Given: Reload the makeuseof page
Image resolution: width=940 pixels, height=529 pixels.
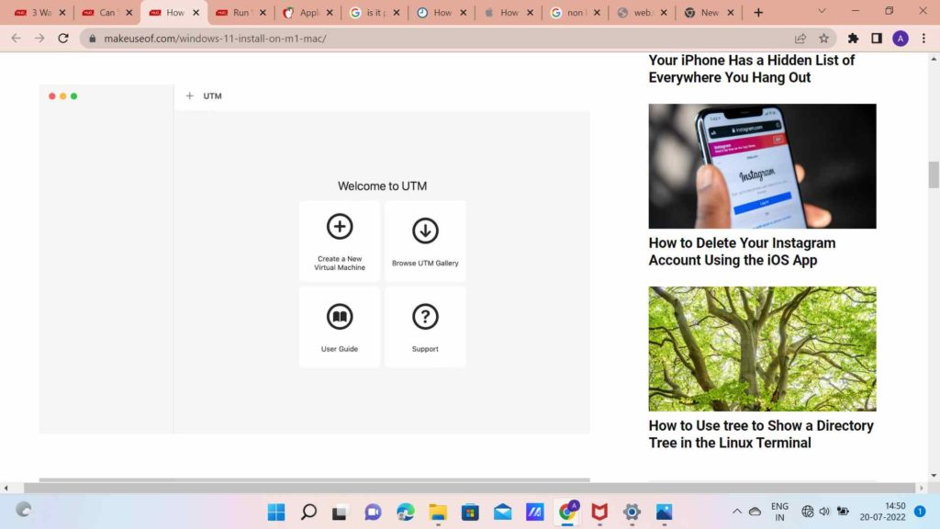Looking at the screenshot, I should [63, 39].
